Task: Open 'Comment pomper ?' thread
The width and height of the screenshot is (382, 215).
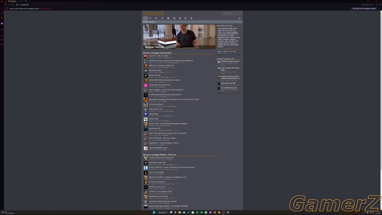Action: [x=156, y=104]
